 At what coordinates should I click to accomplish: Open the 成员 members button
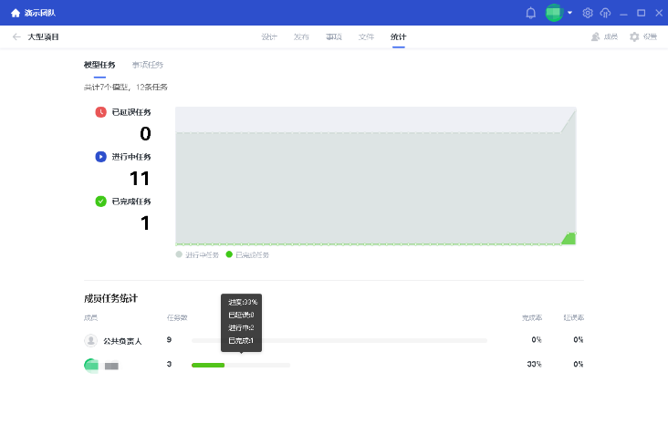pyautogui.click(x=604, y=37)
